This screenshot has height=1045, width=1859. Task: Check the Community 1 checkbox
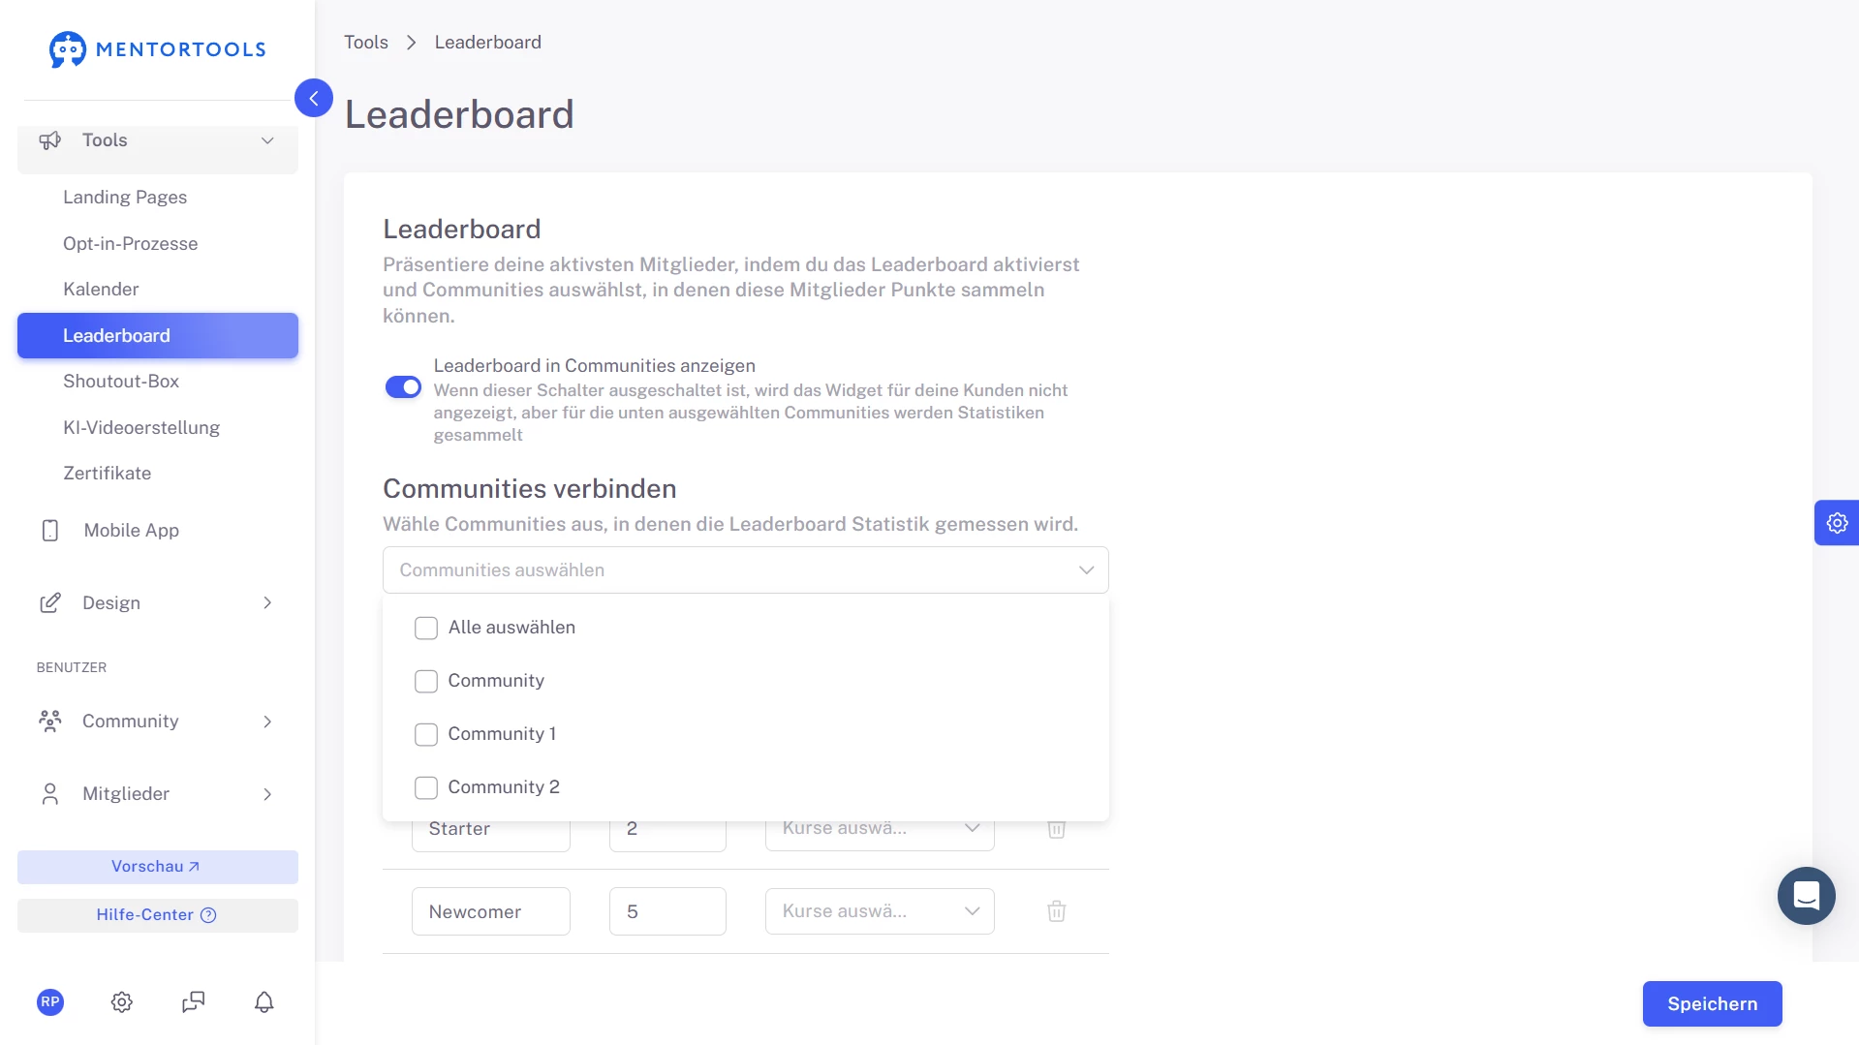pos(426,734)
